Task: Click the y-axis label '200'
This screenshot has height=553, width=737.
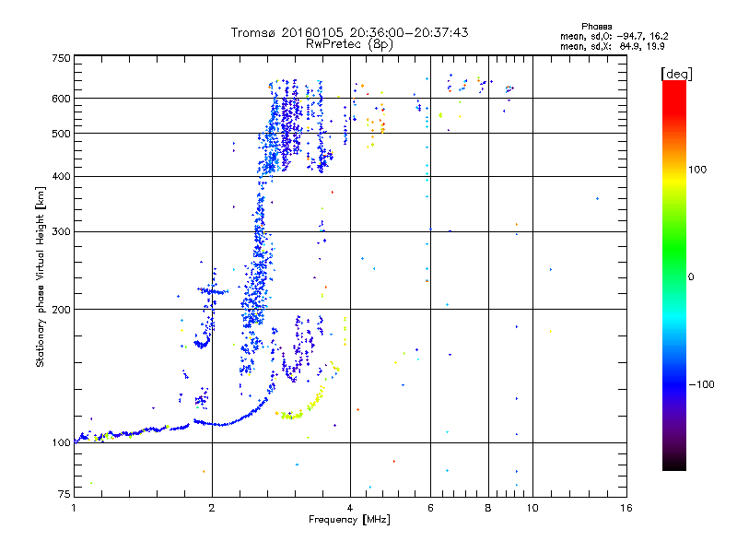Action: pos(61,310)
